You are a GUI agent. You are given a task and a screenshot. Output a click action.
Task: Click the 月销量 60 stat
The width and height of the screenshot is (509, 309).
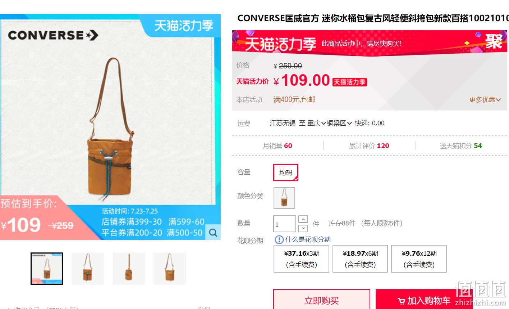[277, 146]
